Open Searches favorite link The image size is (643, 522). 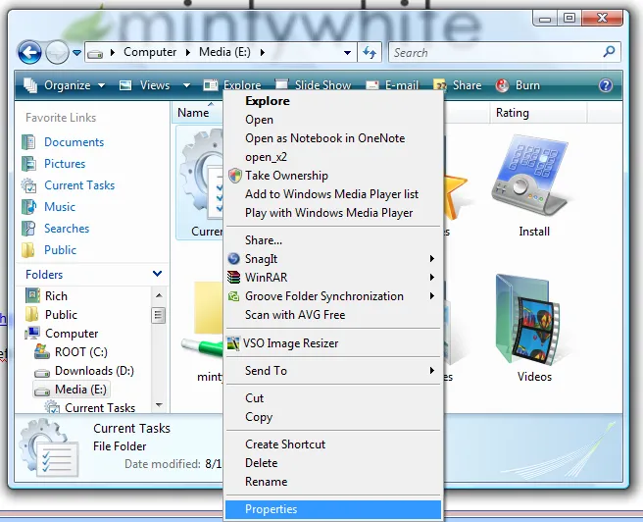click(x=67, y=229)
